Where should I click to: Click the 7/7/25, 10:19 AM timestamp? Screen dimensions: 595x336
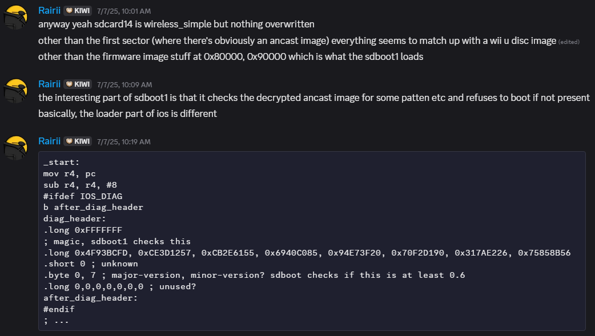click(124, 142)
